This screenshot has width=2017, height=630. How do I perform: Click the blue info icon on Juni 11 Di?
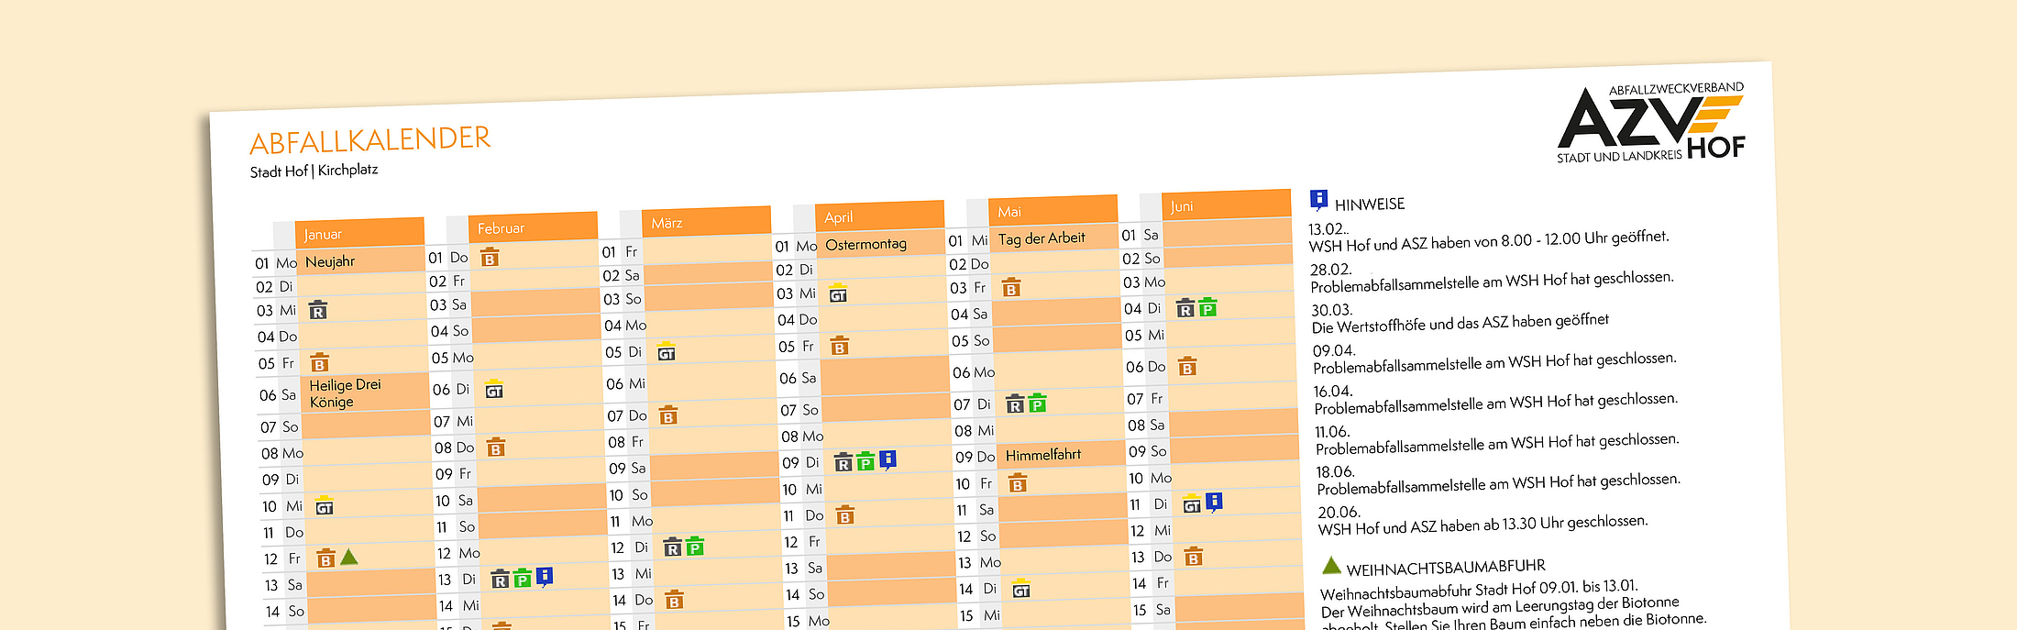point(1214,502)
